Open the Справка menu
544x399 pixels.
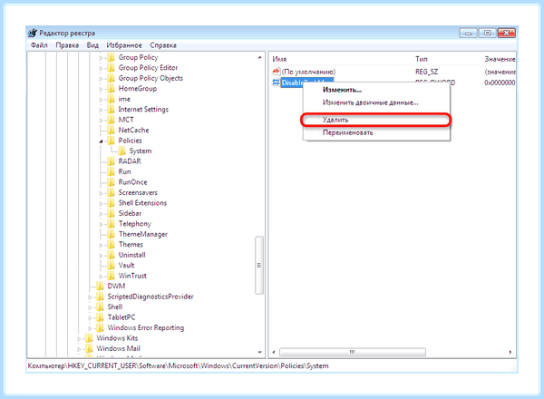point(163,45)
